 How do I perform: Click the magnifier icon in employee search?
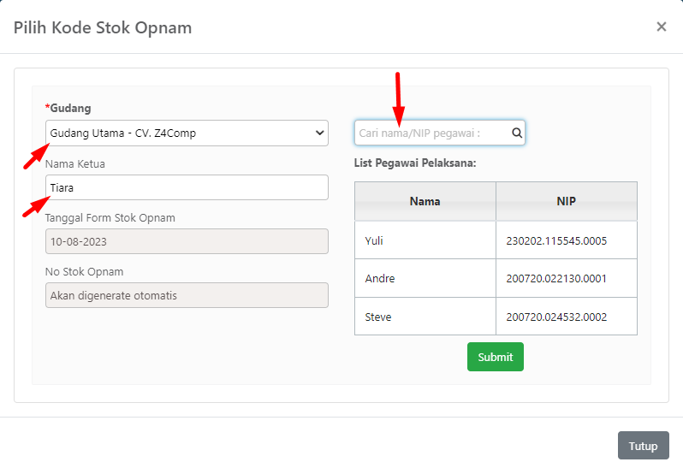[517, 133]
